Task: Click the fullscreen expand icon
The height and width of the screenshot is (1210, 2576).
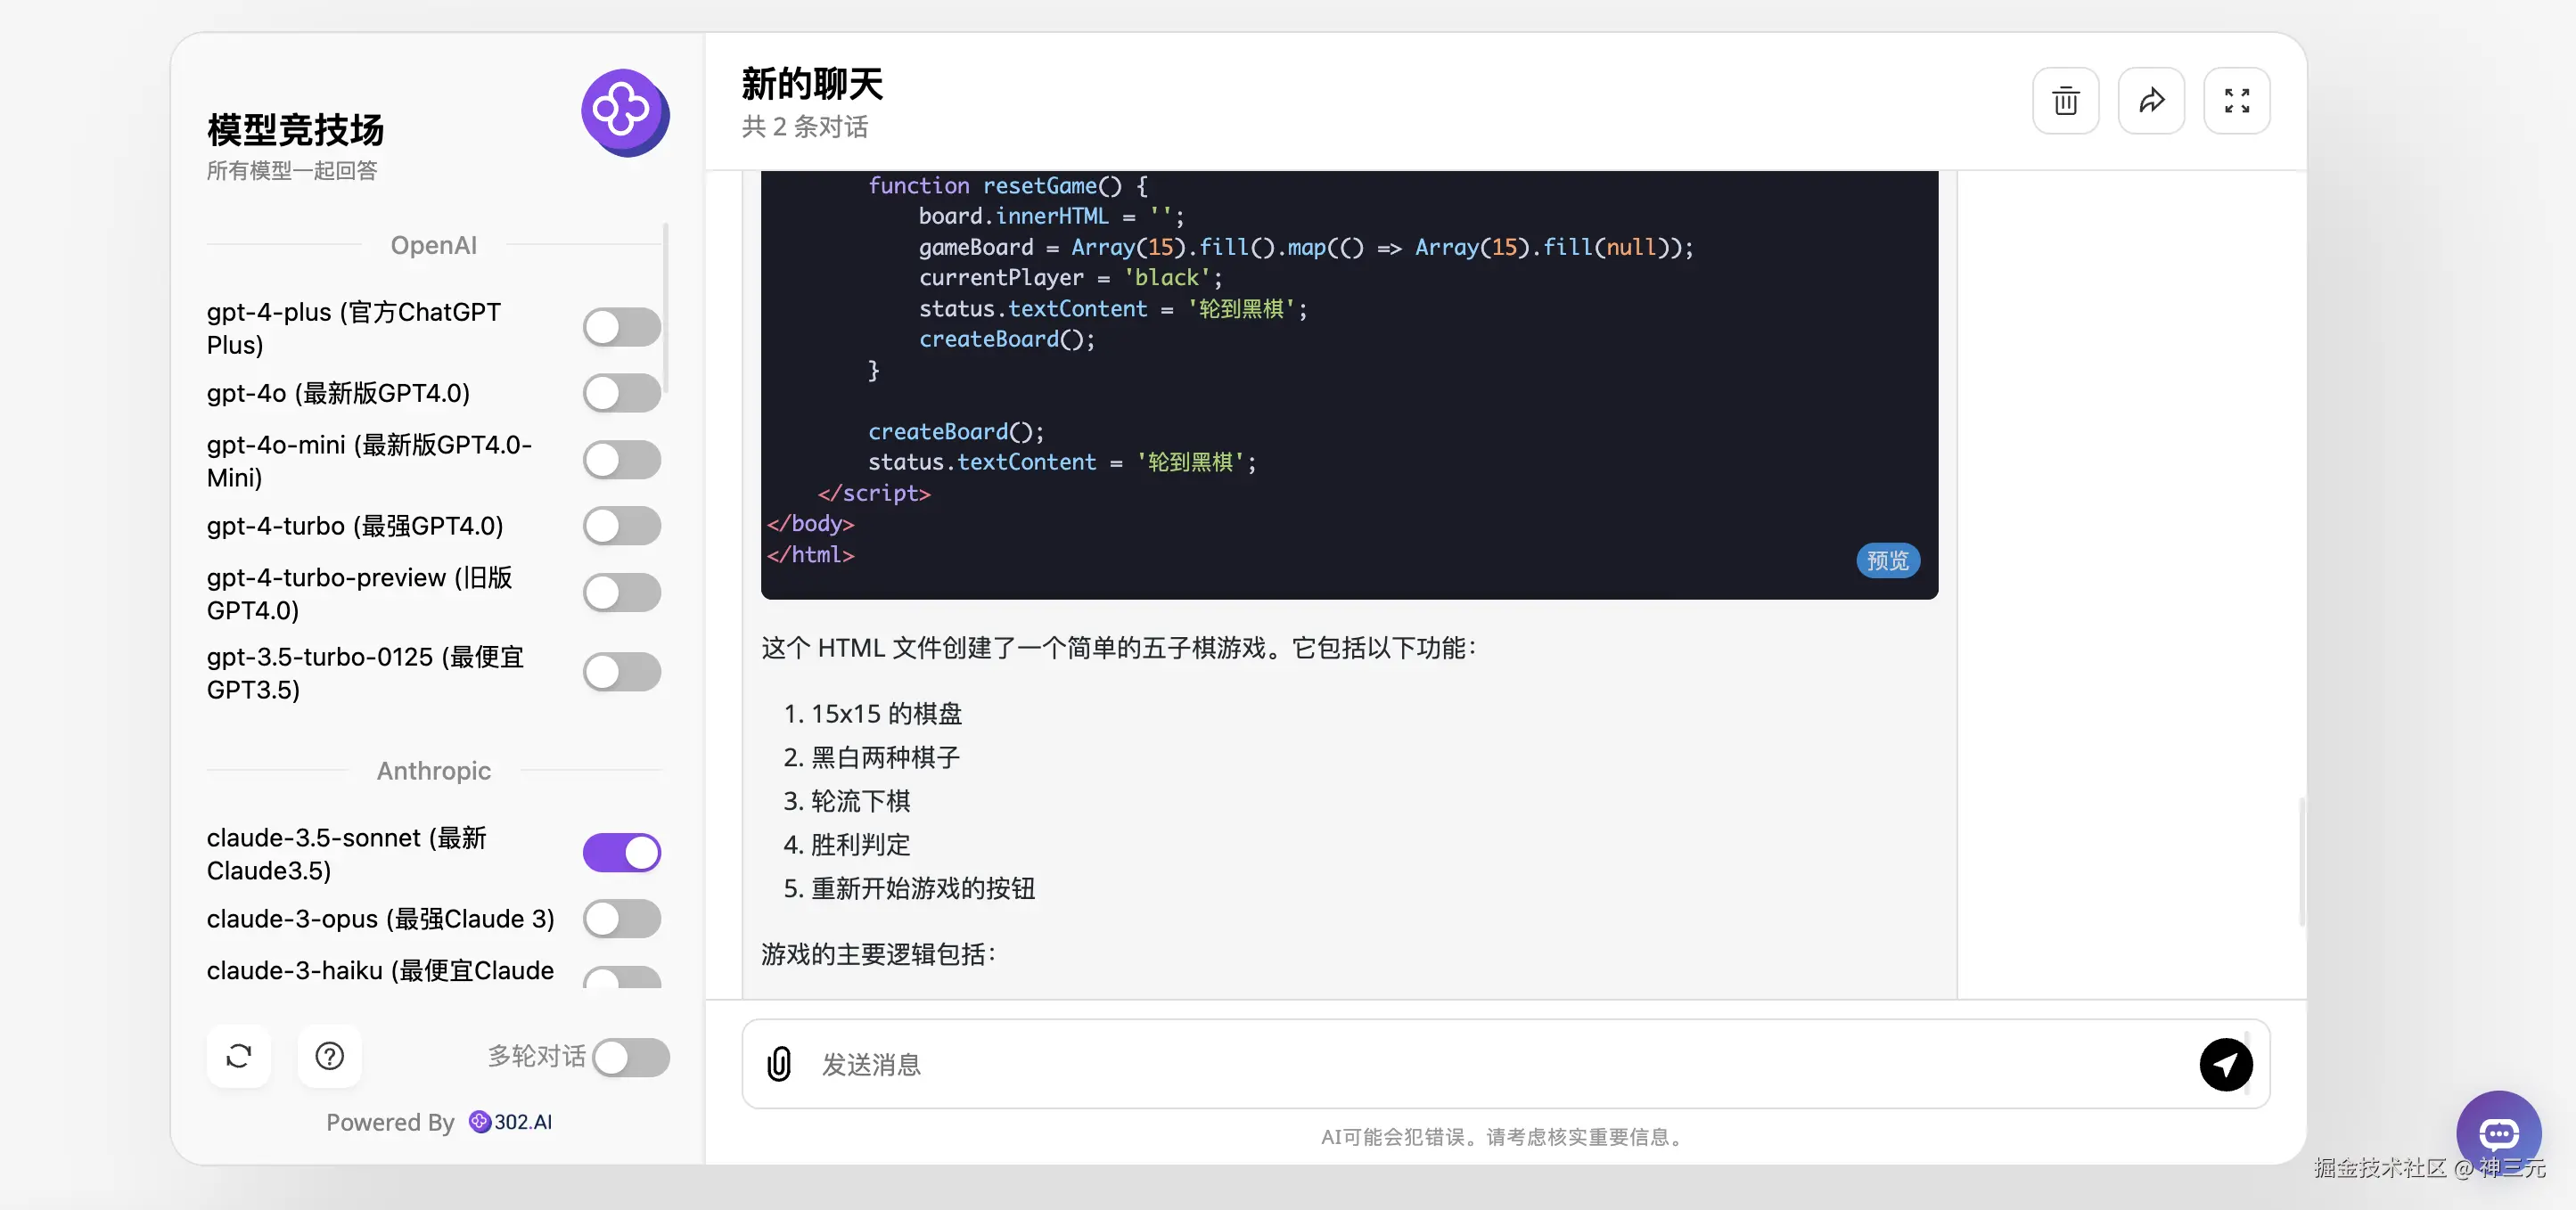Action: (x=2236, y=101)
